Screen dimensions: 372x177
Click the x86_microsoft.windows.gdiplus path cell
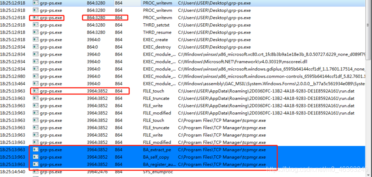272,69
